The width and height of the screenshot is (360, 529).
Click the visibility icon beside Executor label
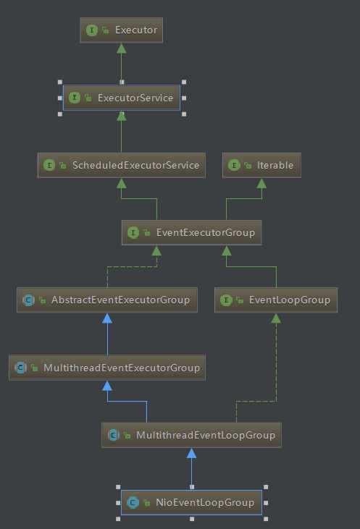[106, 30]
